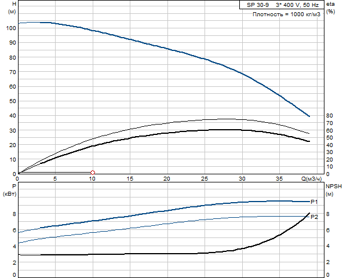Click right end of blue head curve
The width and height of the screenshot is (343, 278).
pos(309,116)
